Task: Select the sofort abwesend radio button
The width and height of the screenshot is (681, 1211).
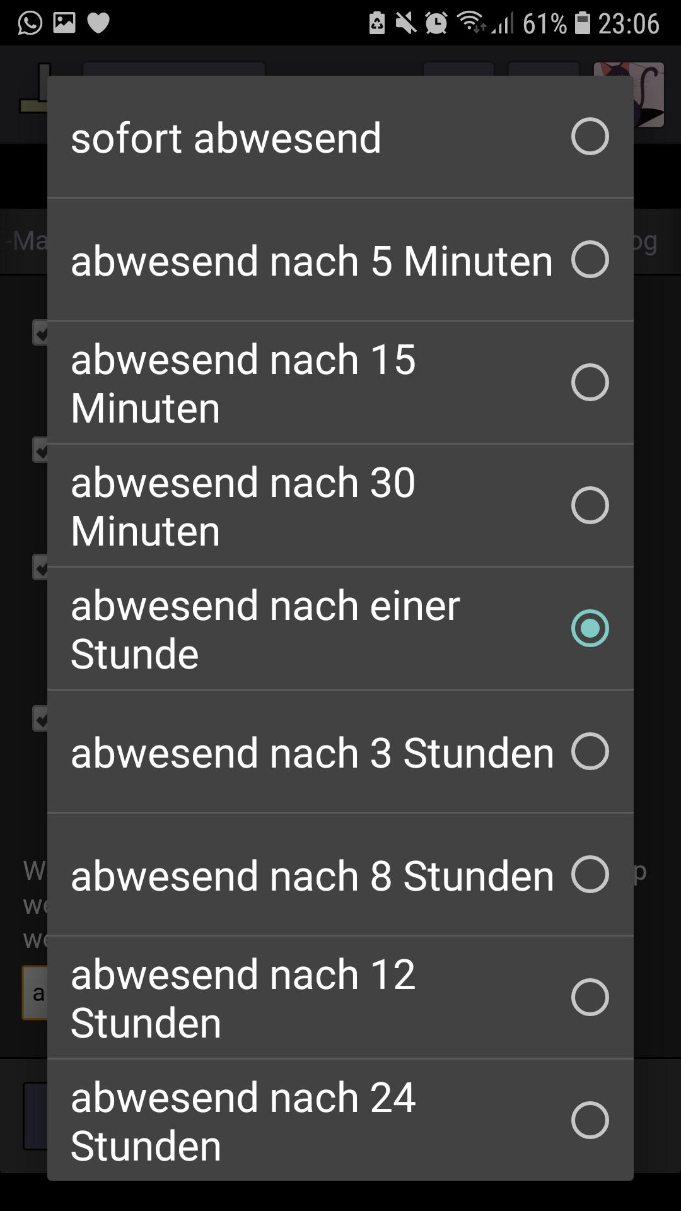Action: point(590,136)
